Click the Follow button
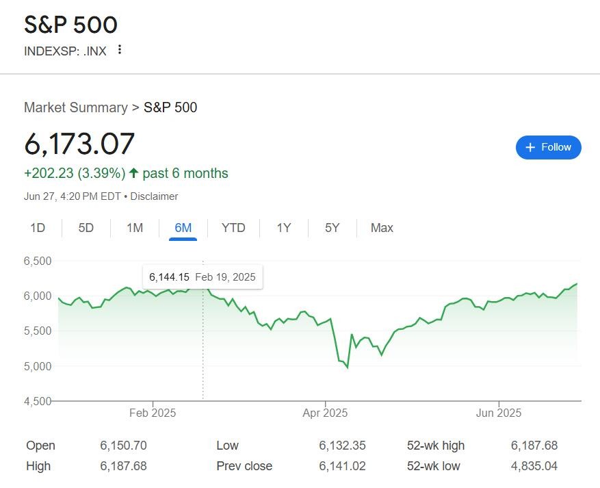This screenshot has width=600, height=488. coord(548,147)
